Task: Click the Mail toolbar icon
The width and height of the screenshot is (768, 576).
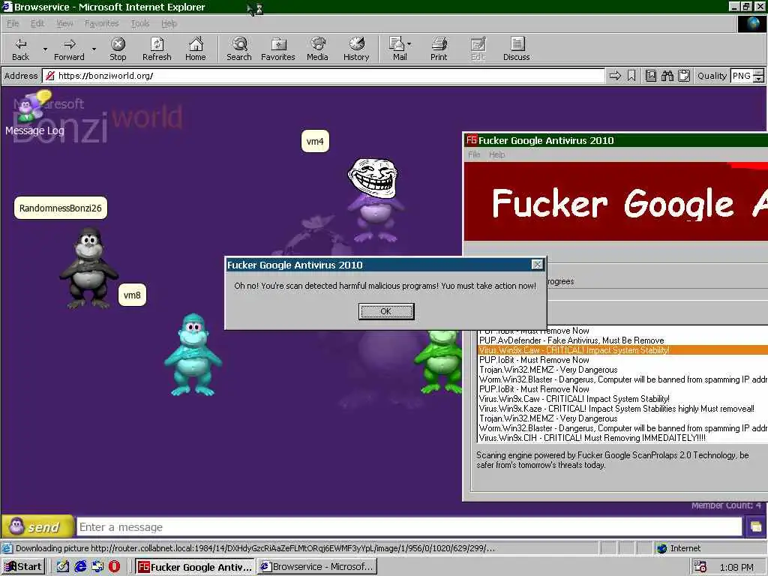Action: (397, 49)
